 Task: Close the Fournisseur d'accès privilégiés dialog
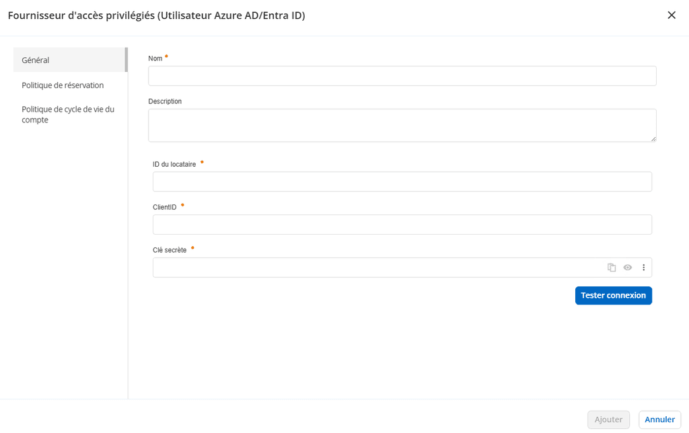point(671,15)
